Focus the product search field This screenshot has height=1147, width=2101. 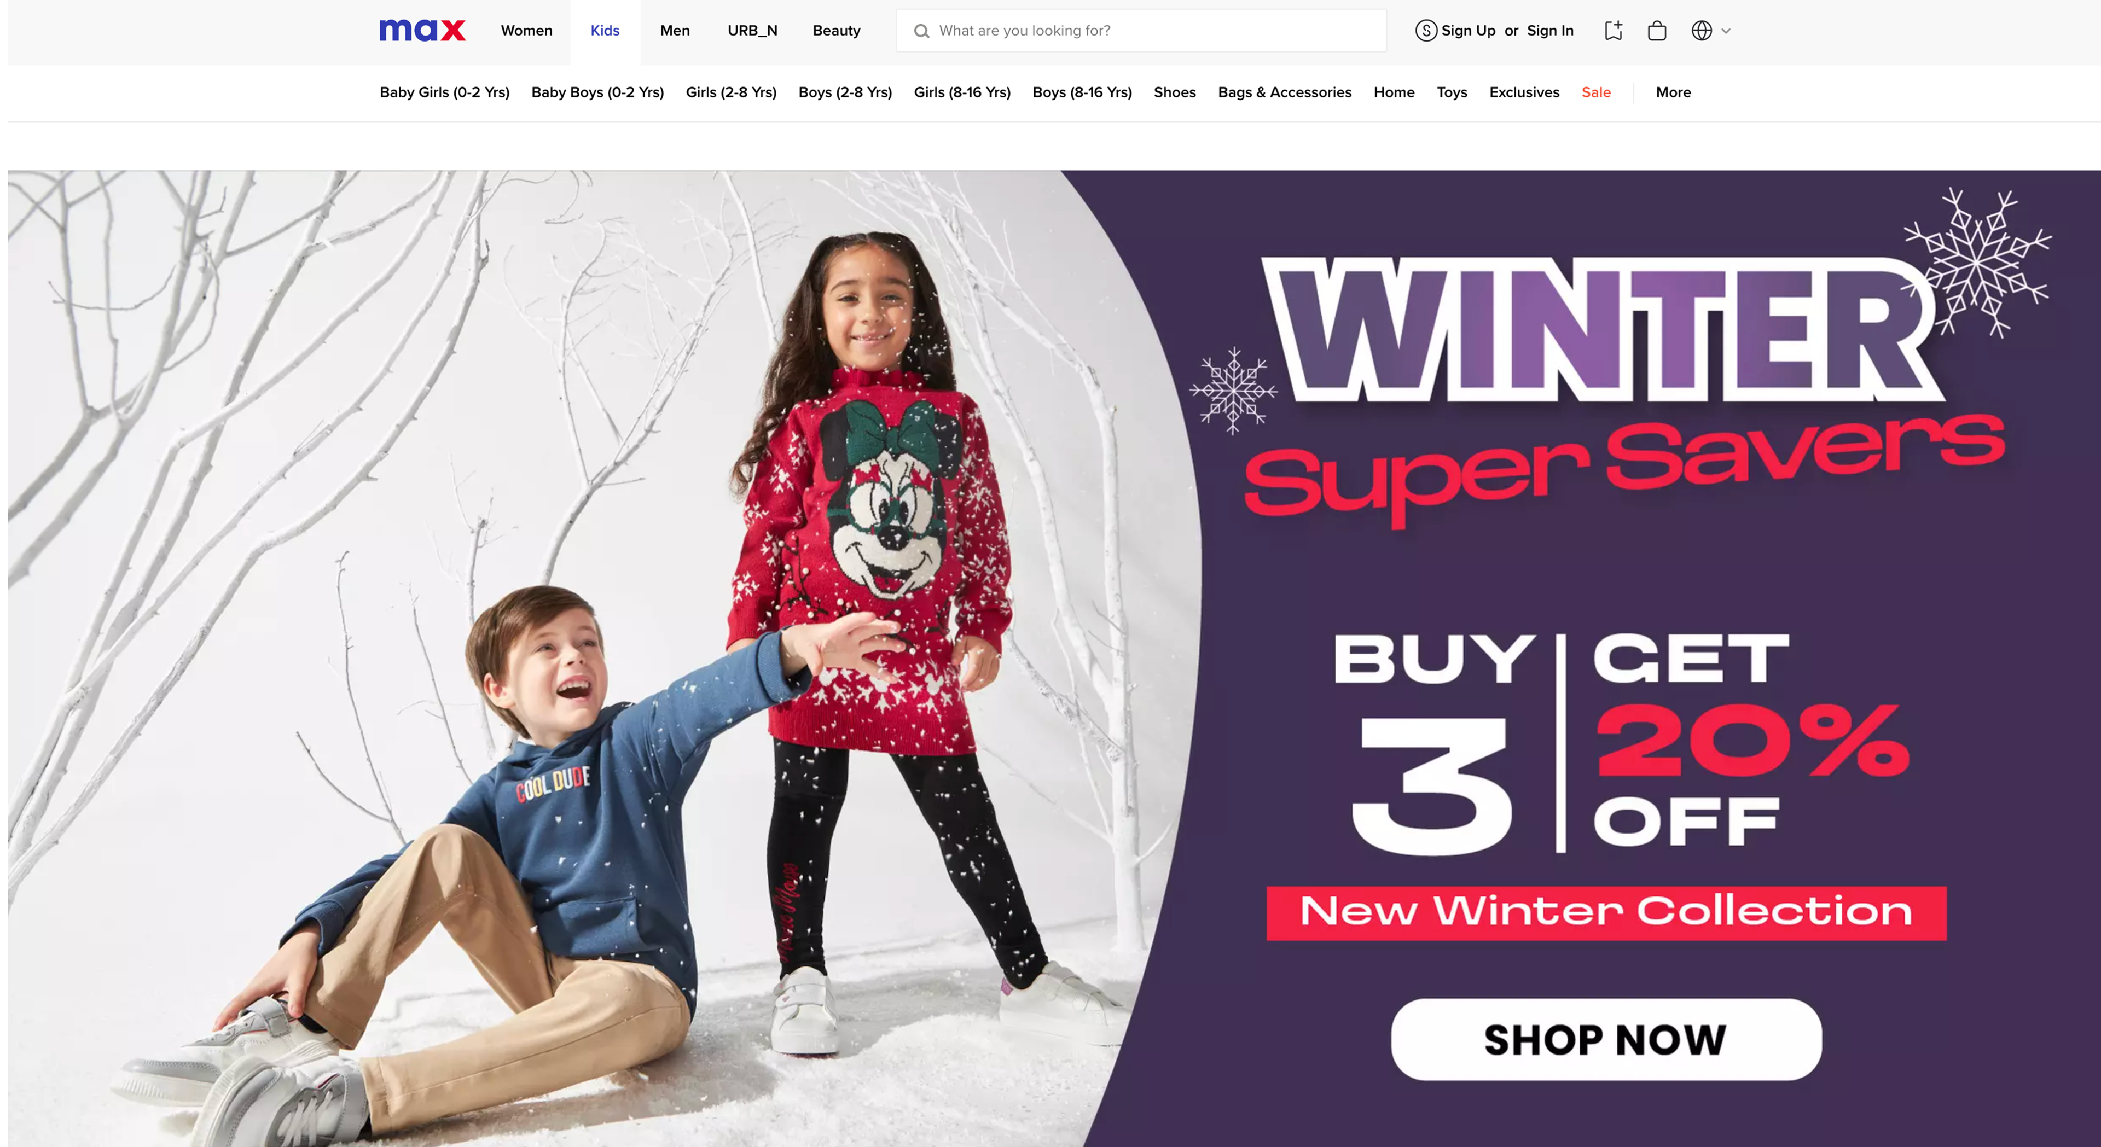click(1141, 31)
